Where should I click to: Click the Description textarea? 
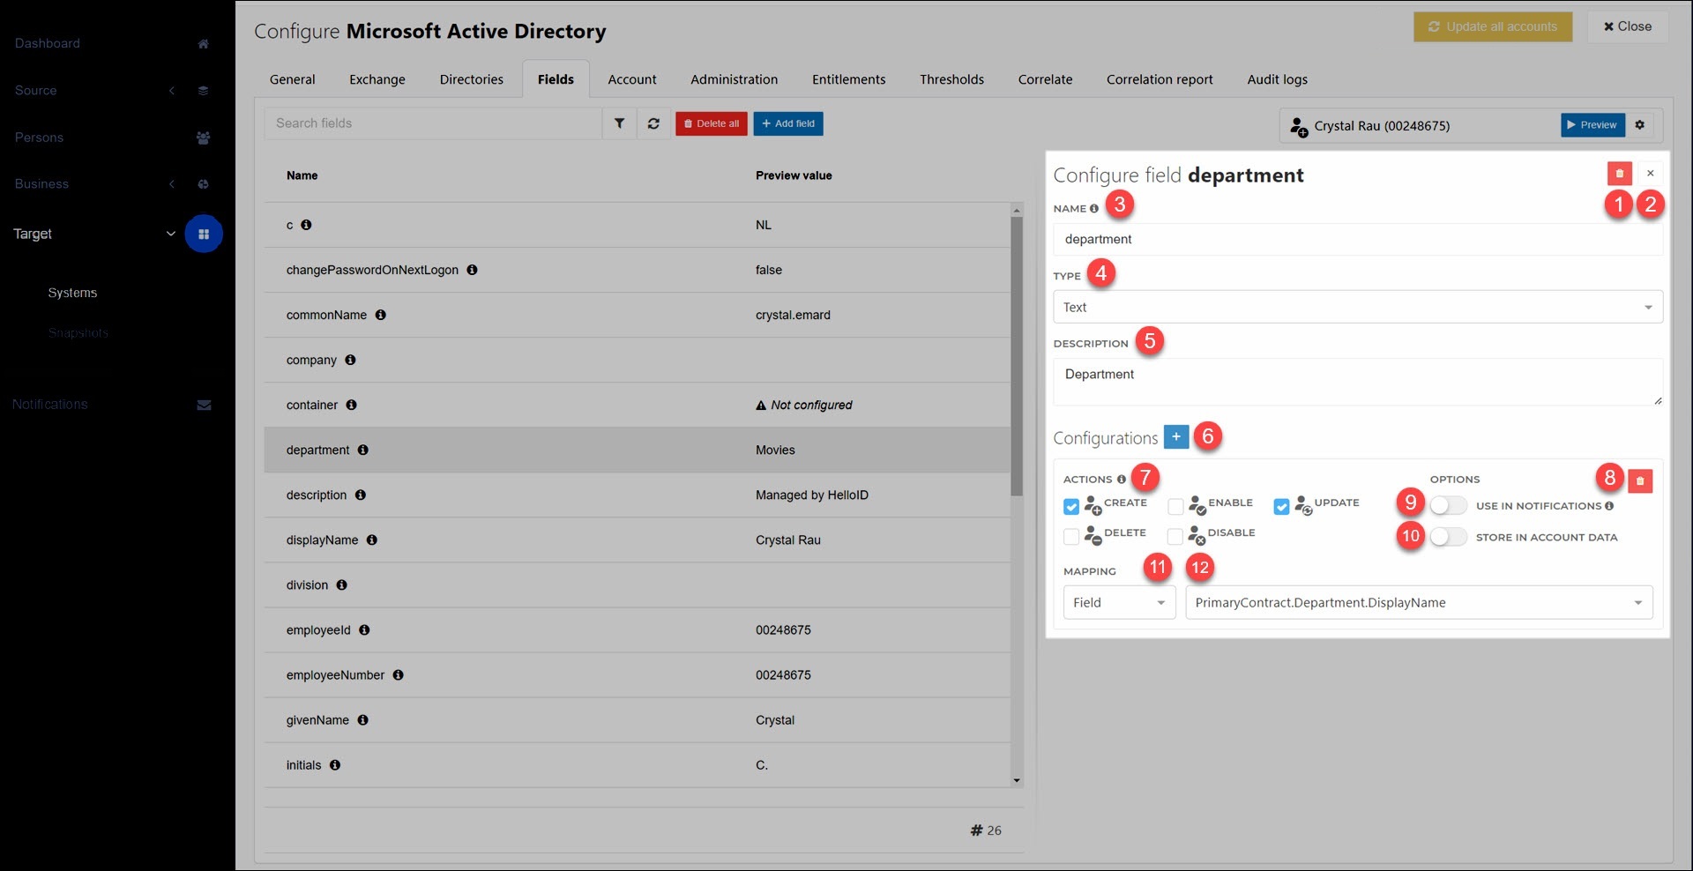[1358, 382]
